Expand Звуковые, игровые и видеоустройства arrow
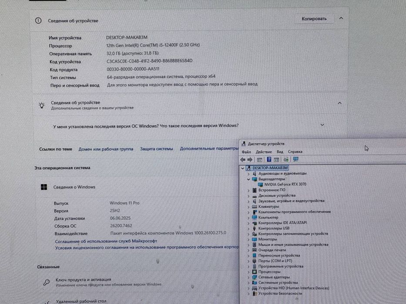406x304 pixels. point(248,201)
